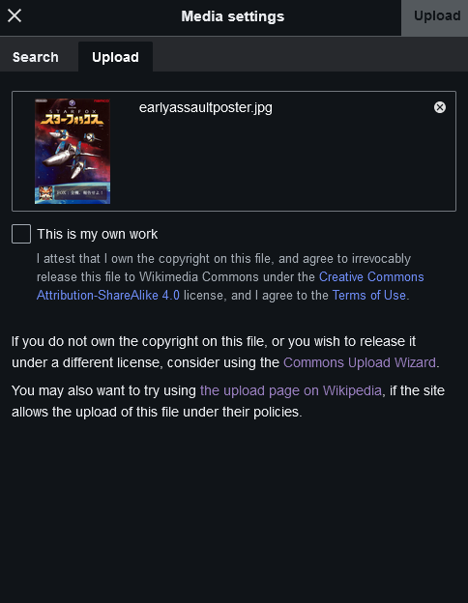Click the "This is my own work" label text
Screen dimensions: 468x603
(98, 234)
